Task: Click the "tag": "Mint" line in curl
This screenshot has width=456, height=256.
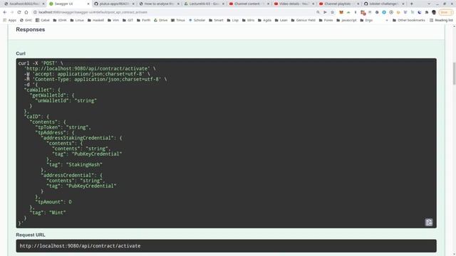Action: 48,213
